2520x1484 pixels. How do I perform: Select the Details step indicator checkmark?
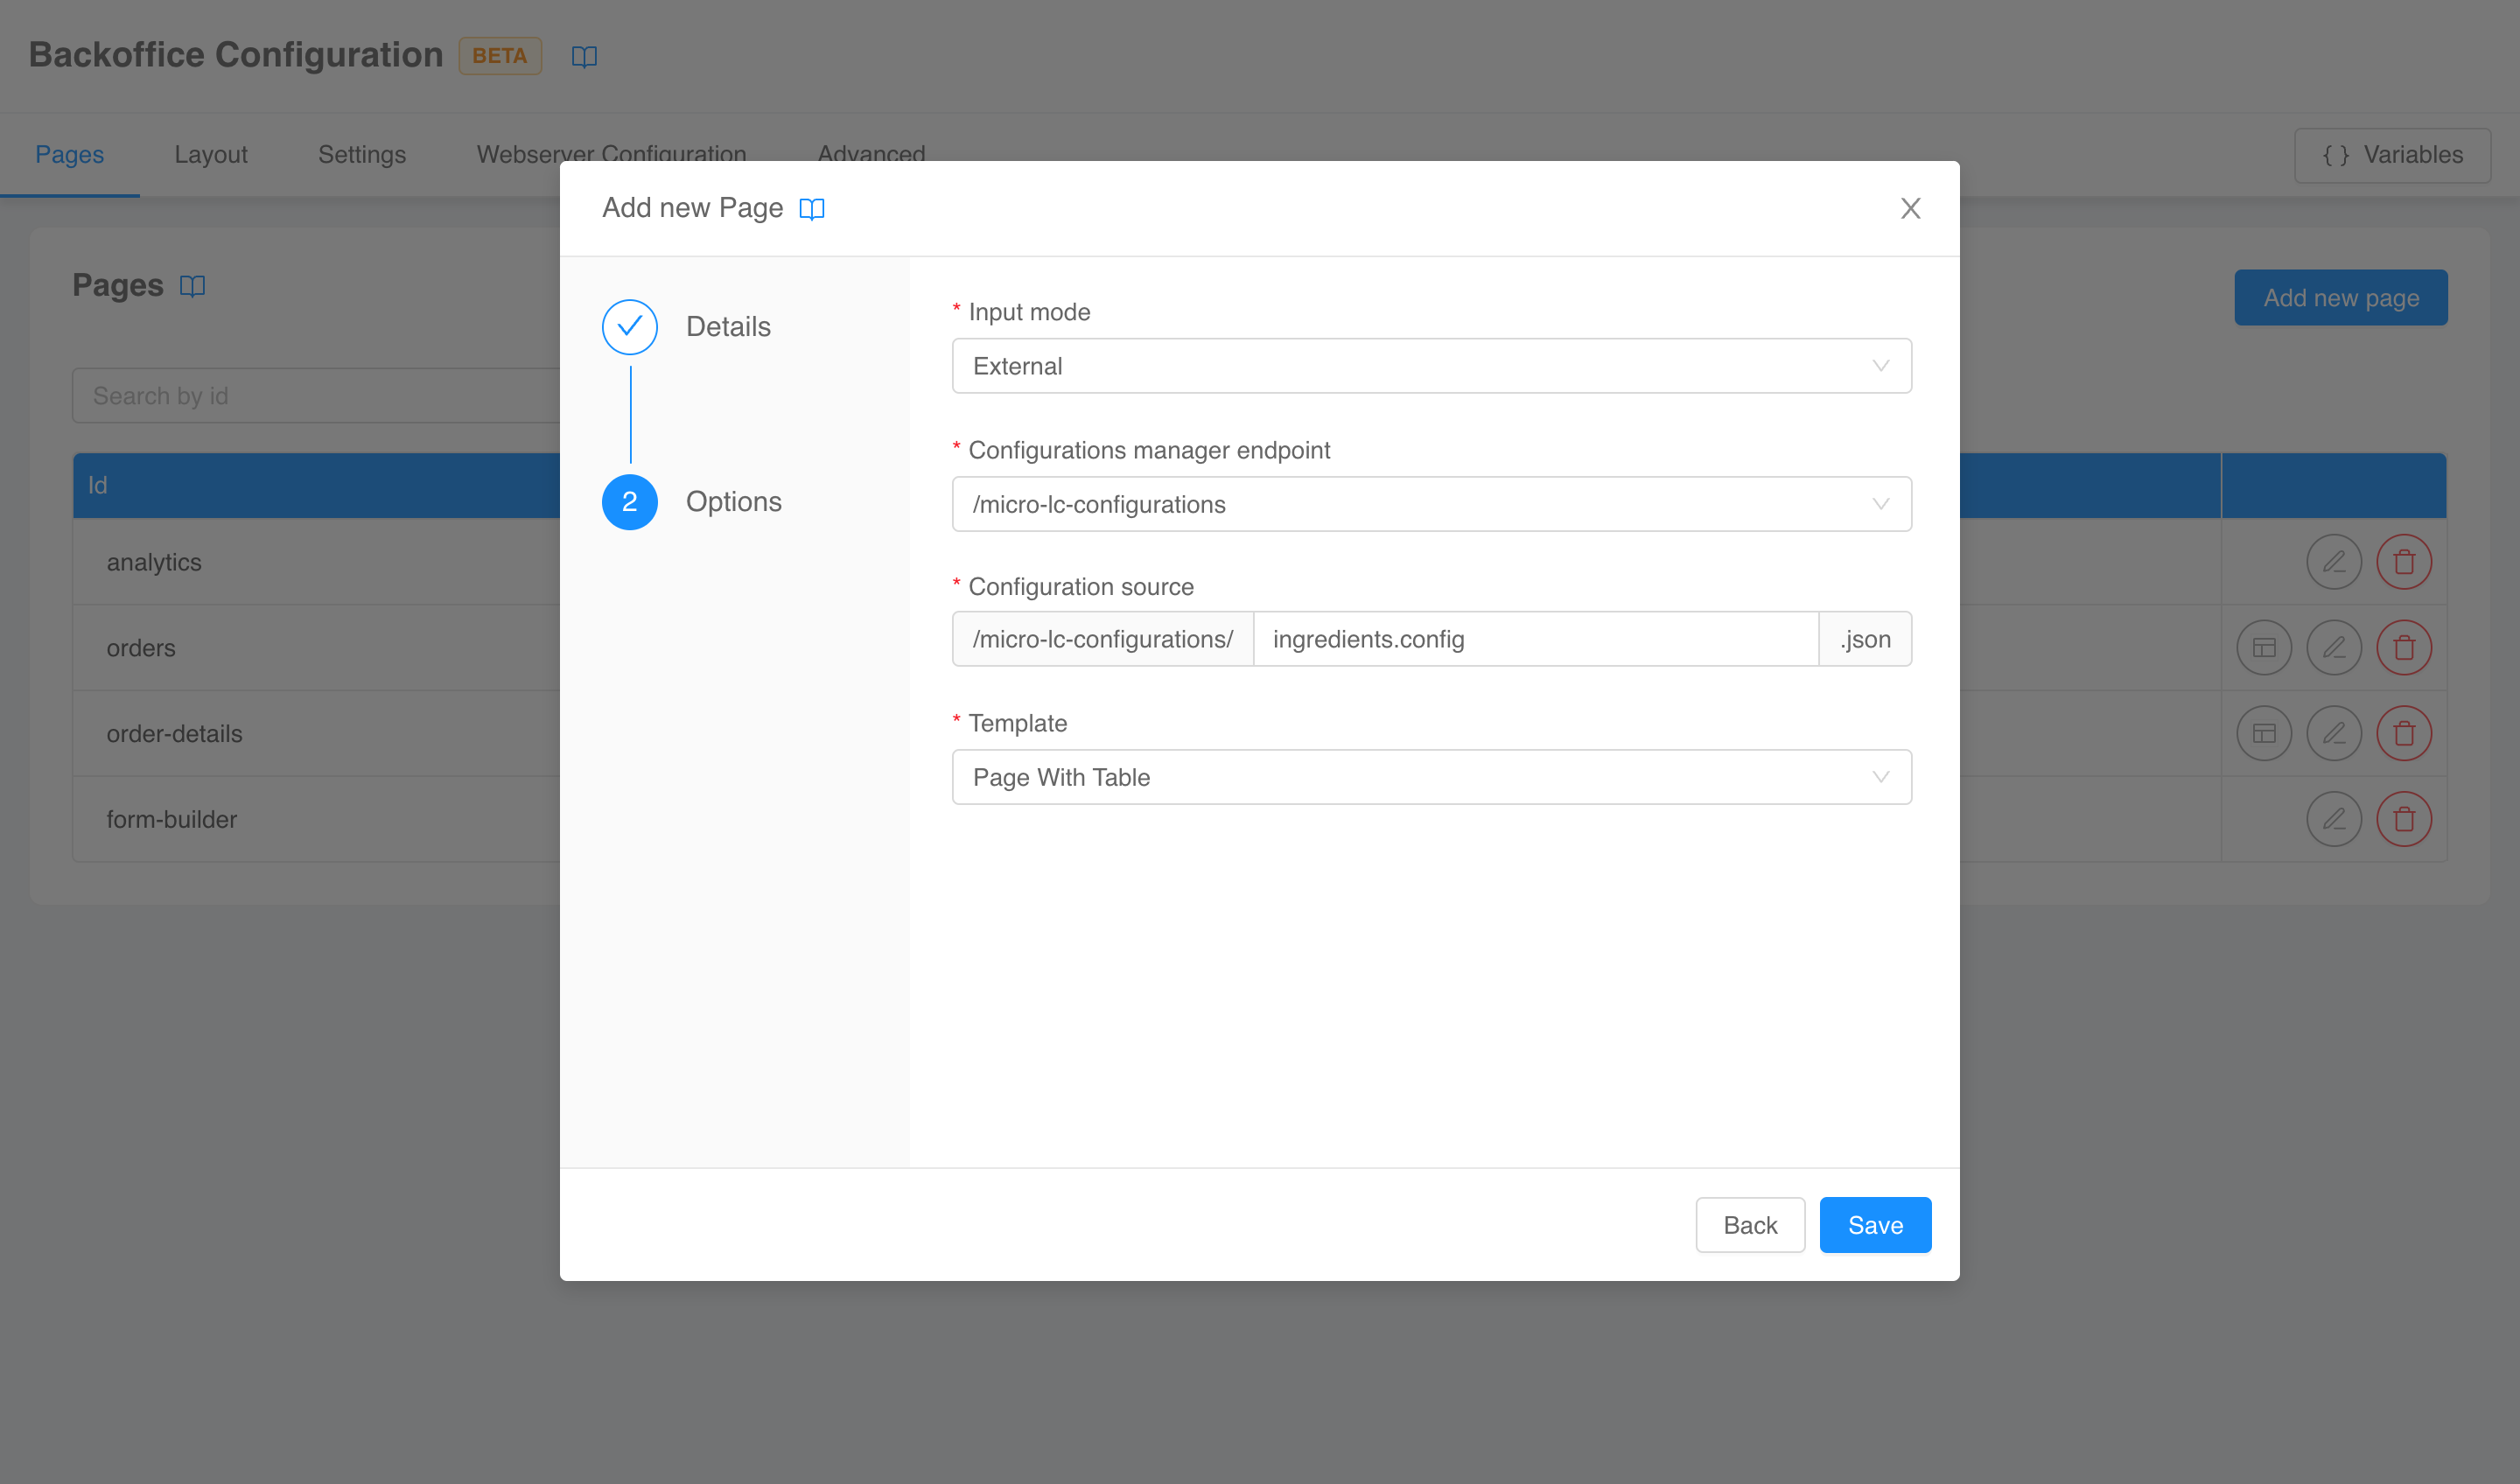point(629,326)
